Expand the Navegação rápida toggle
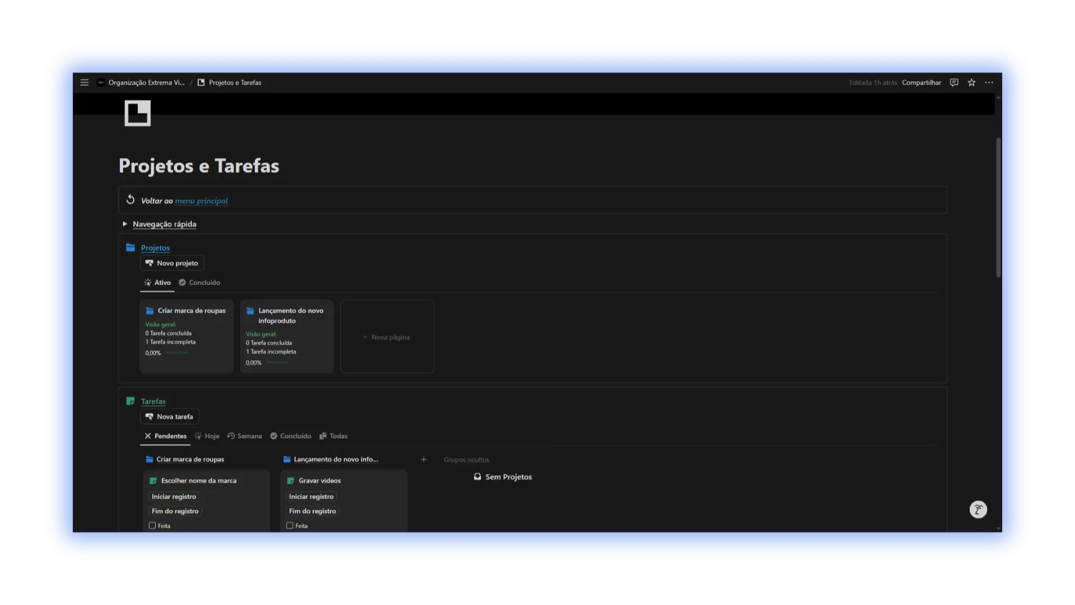The width and height of the screenshot is (1075, 605). tap(125, 224)
